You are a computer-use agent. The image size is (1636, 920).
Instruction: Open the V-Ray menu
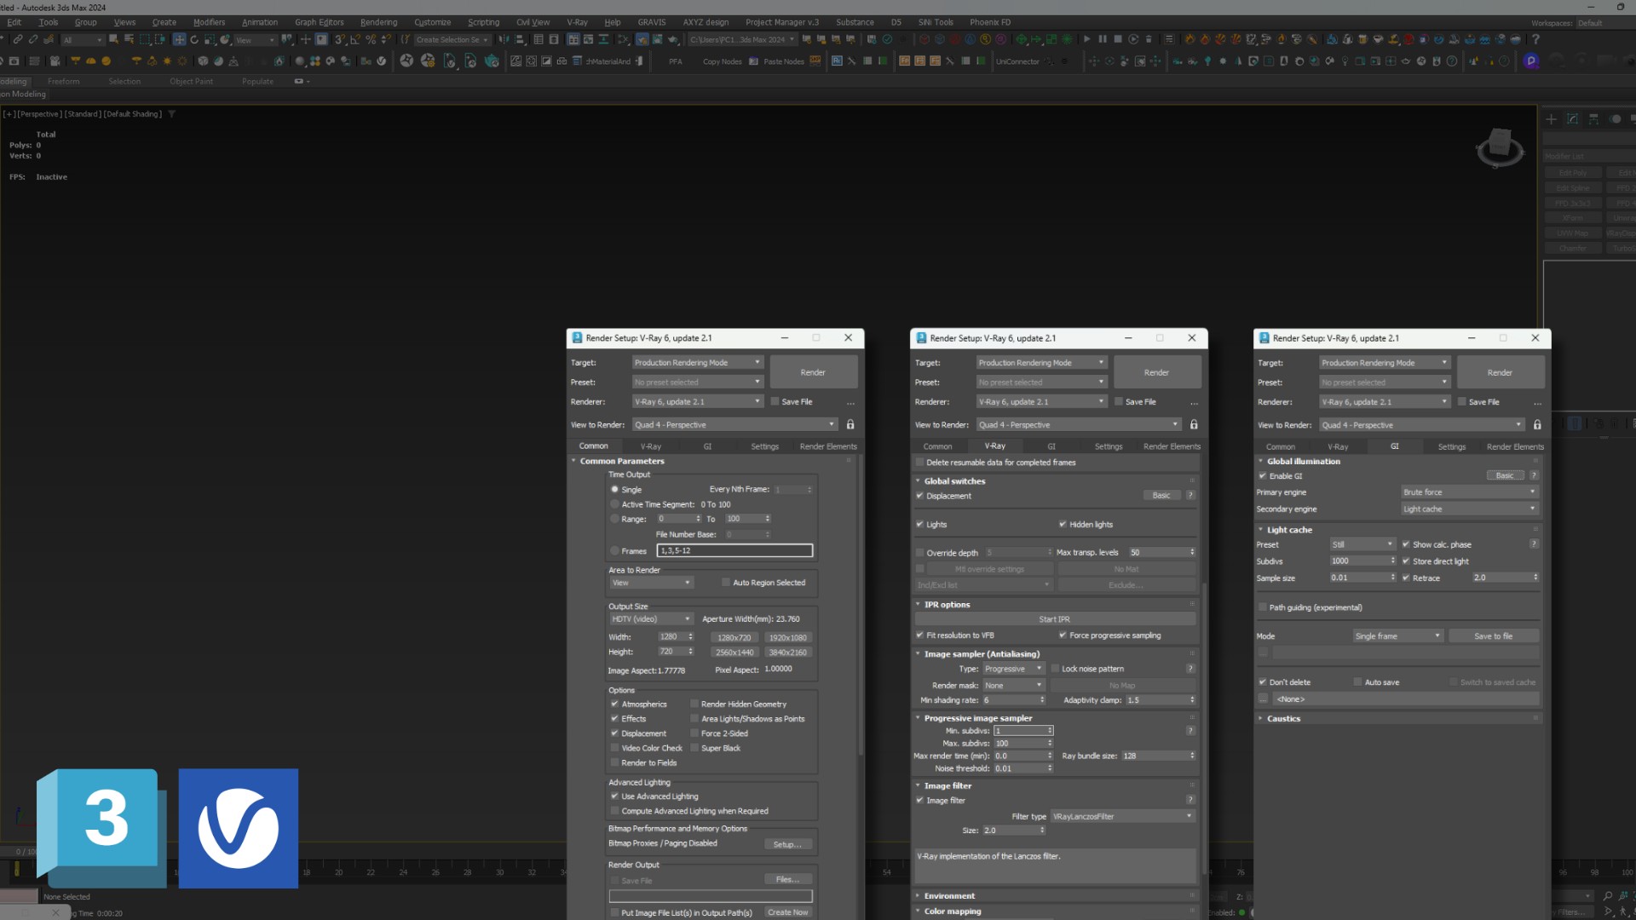pyautogui.click(x=577, y=22)
